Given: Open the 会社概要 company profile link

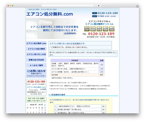Looking at the screenshot, I should [x=43, y=89].
